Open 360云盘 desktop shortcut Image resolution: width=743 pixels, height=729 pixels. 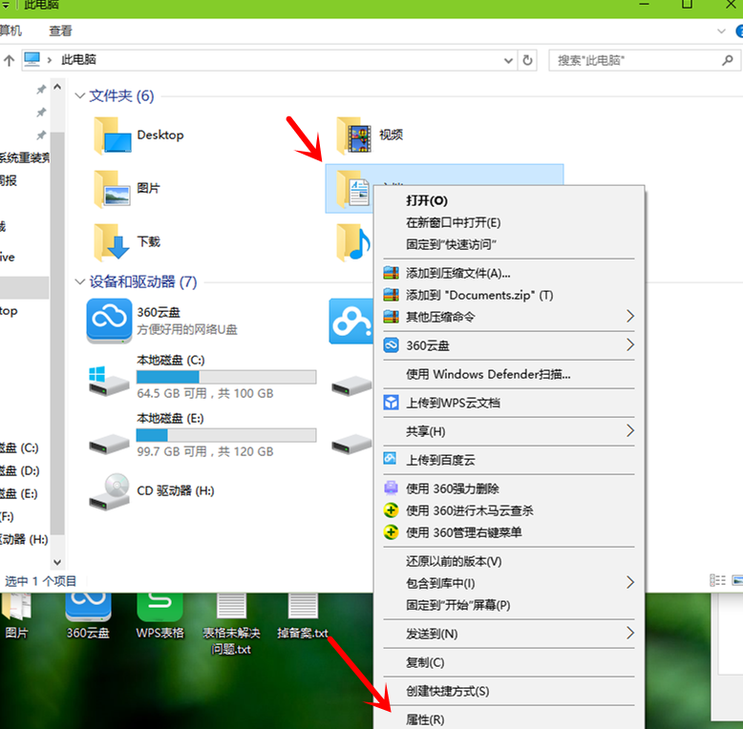(88, 615)
